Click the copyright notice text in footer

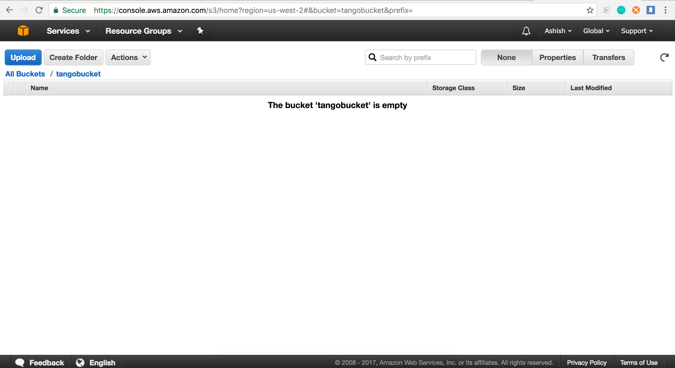pyautogui.click(x=444, y=362)
